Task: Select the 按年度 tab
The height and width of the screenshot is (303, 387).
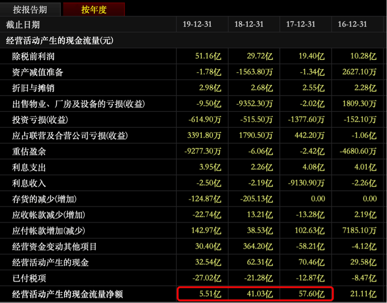Action: [94, 10]
